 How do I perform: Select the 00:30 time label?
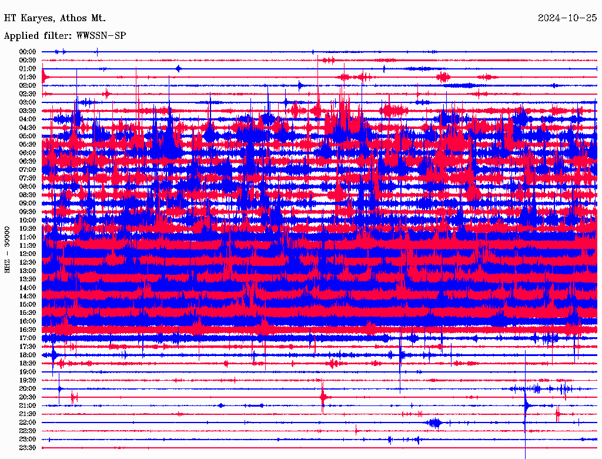click(x=28, y=61)
